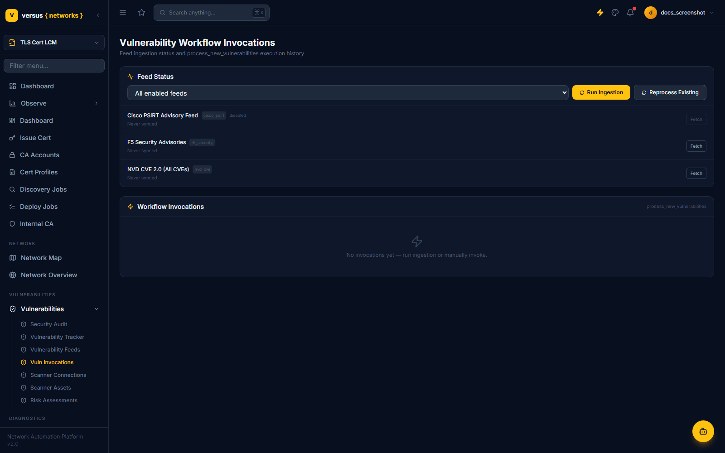The image size is (725, 453).
Task: Open the docs_screenshot user menu
Action: coord(679,13)
